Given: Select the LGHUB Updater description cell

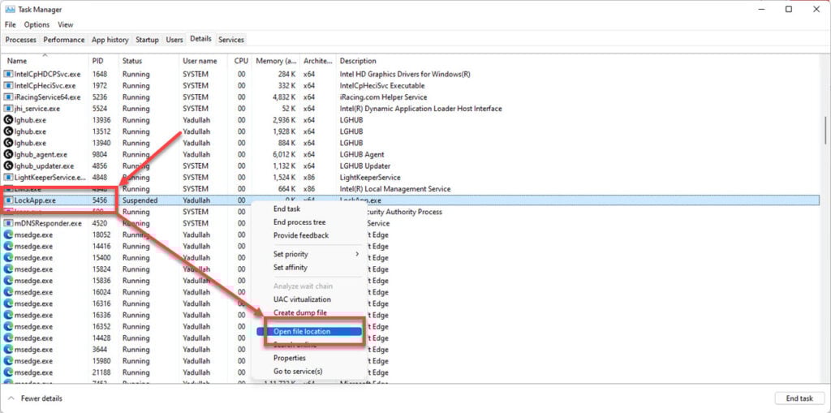Looking at the screenshot, I should pyautogui.click(x=366, y=166).
